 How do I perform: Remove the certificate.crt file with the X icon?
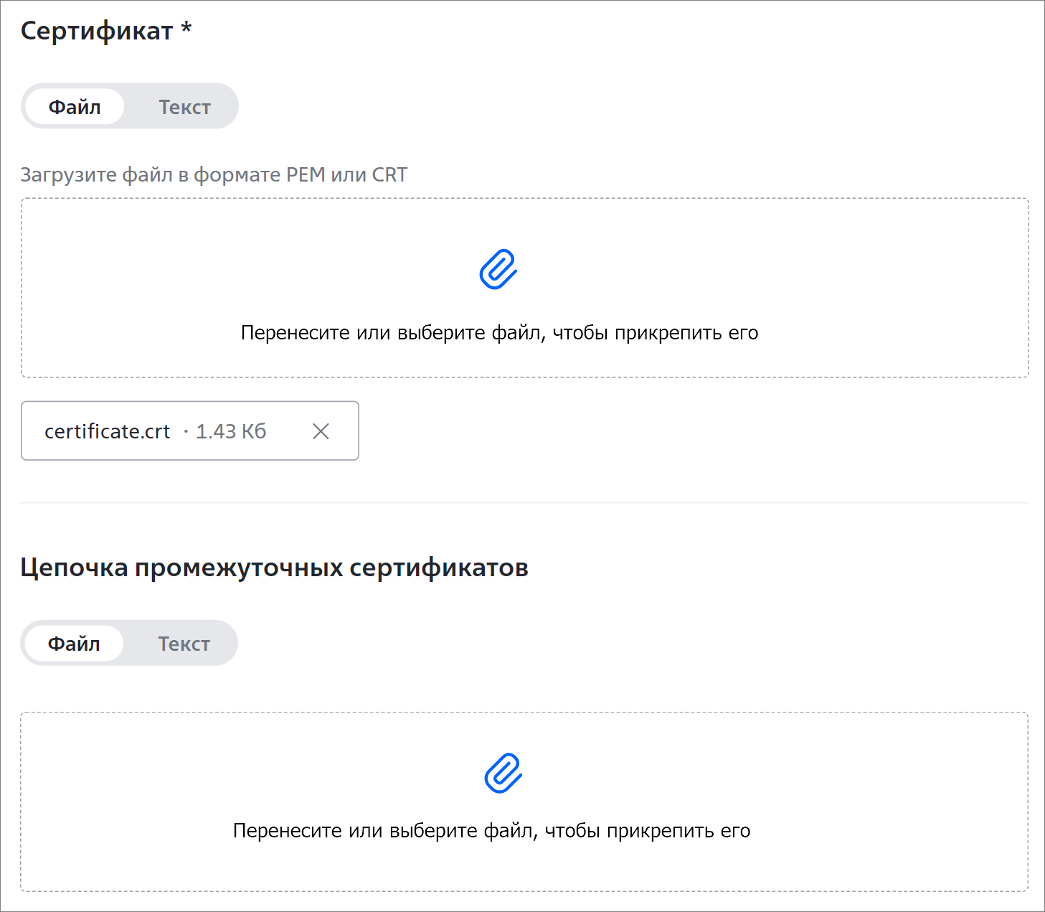[321, 431]
